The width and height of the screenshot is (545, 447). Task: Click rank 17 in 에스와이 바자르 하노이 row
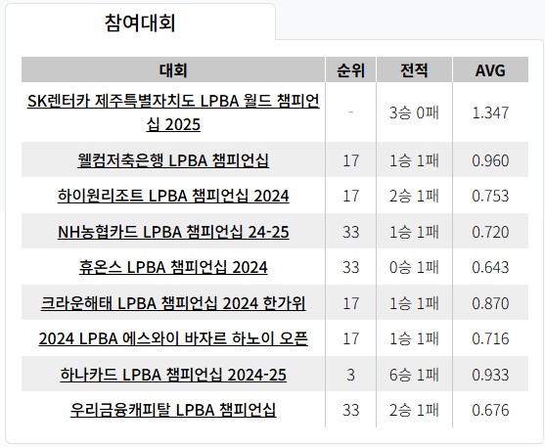(350, 338)
